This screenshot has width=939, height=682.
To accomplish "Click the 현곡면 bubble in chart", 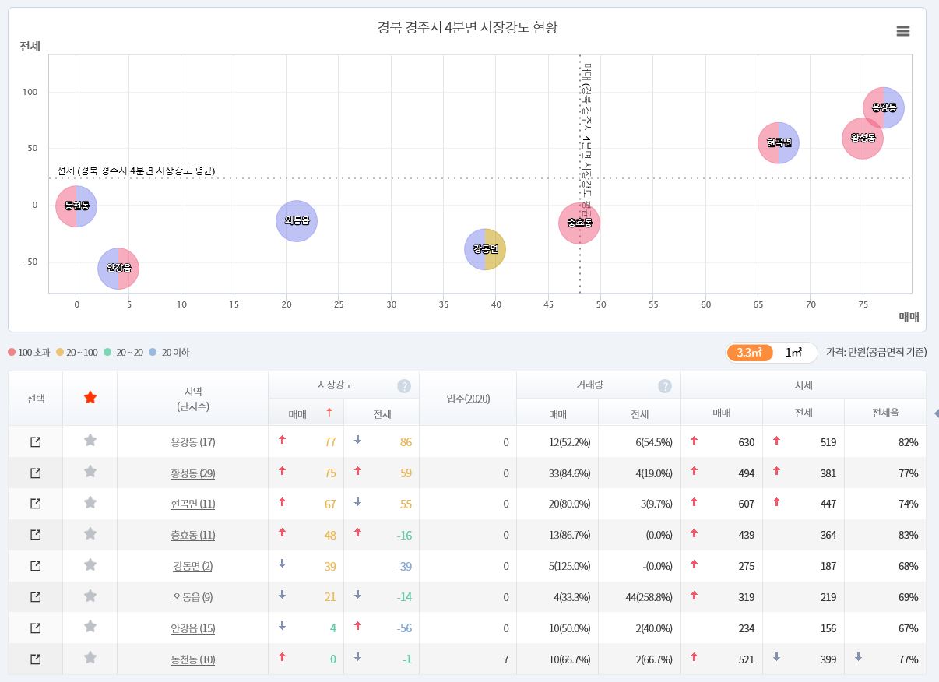I will click(779, 142).
